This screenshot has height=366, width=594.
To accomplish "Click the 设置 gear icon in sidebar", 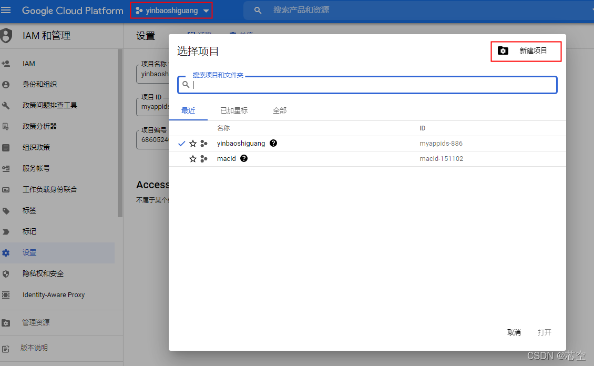I will (6, 252).
